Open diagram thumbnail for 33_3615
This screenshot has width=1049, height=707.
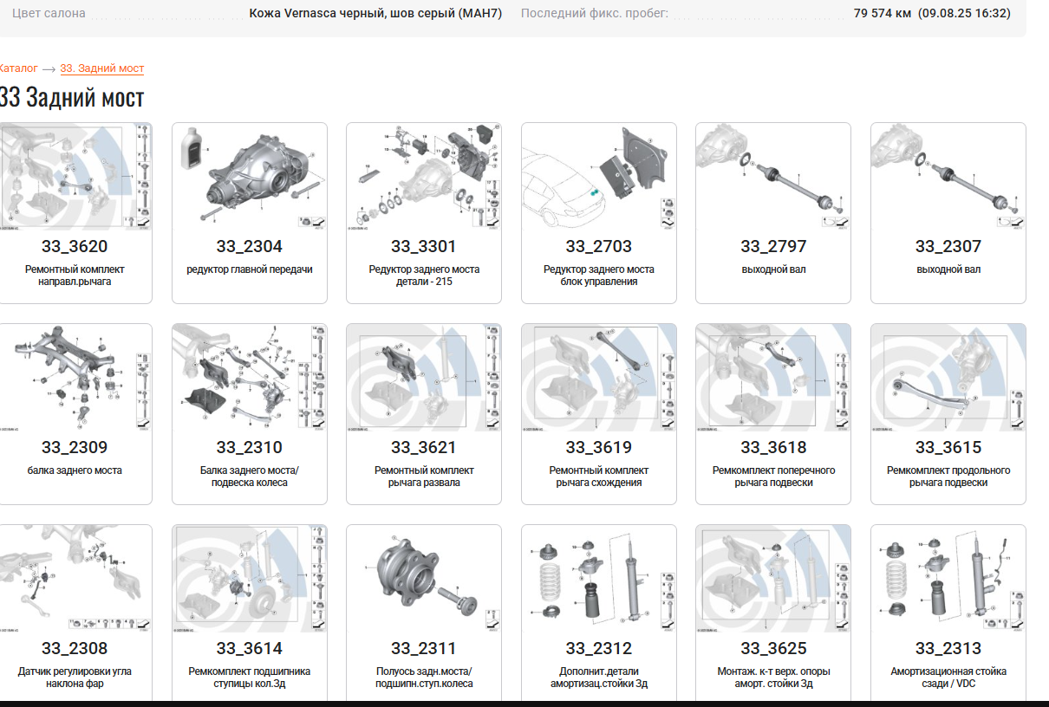pos(948,379)
